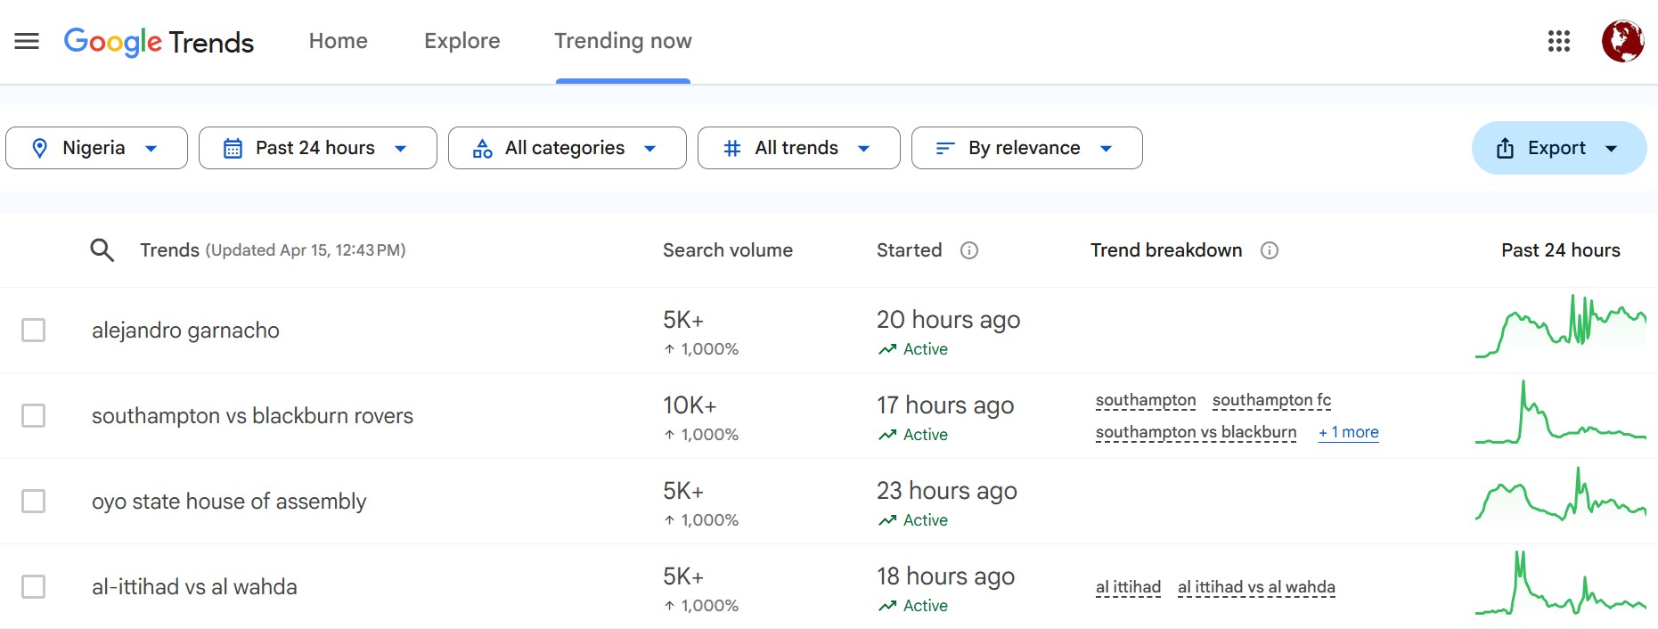Click the Started column header
Viewport: 1658px width, 629px height.
coord(909,250)
